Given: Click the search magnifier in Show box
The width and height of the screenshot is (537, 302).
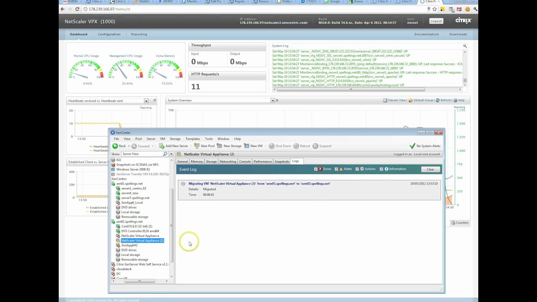Looking at the screenshot, I should click(x=165, y=154).
